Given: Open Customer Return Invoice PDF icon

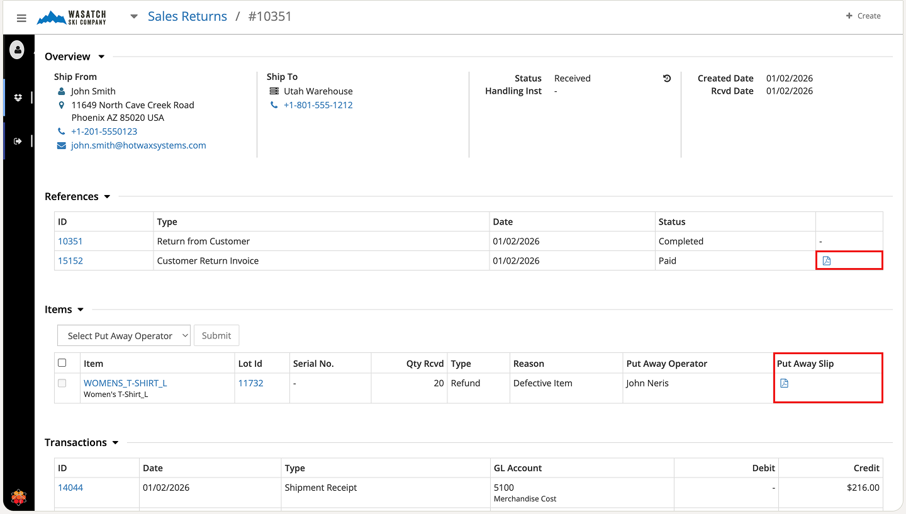Looking at the screenshot, I should click(x=827, y=260).
